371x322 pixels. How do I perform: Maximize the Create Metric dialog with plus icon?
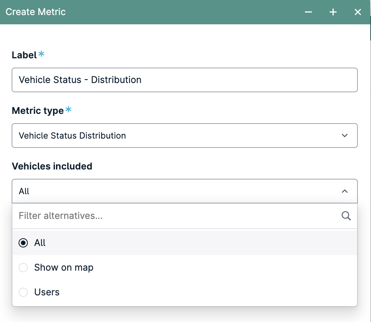coord(333,12)
